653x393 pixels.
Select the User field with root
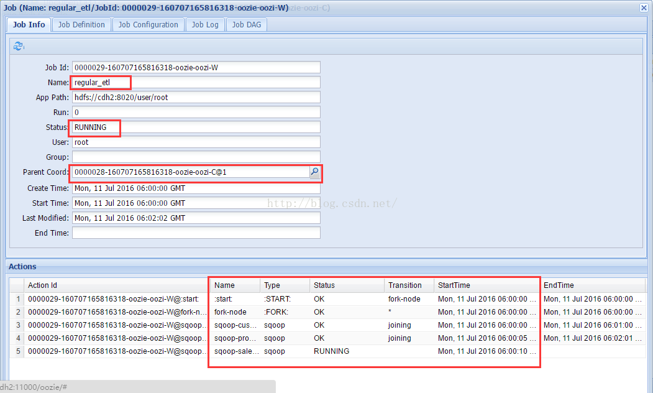(x=196, y=142)
